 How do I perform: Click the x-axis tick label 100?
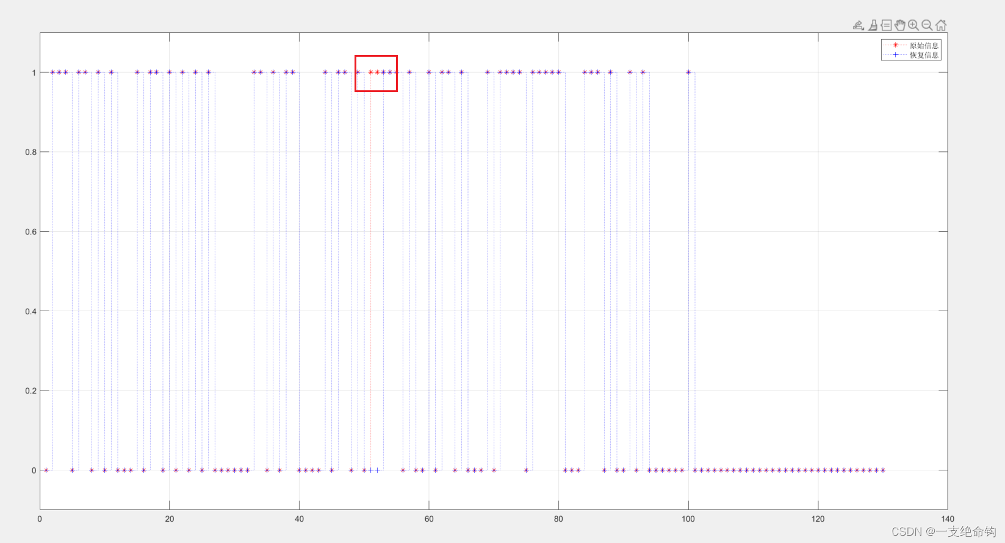[688, 519]
